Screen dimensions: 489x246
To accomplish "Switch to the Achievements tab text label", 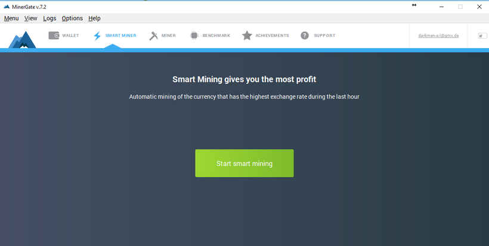I will [x=272, y=36].
